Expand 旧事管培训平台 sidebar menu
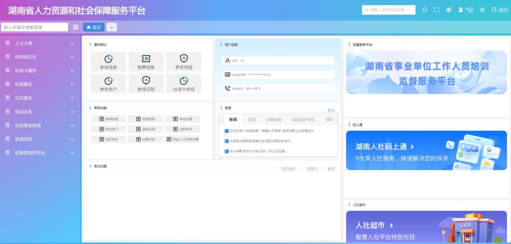The width and height of the screenshot is (511, 244). [40, 153]
